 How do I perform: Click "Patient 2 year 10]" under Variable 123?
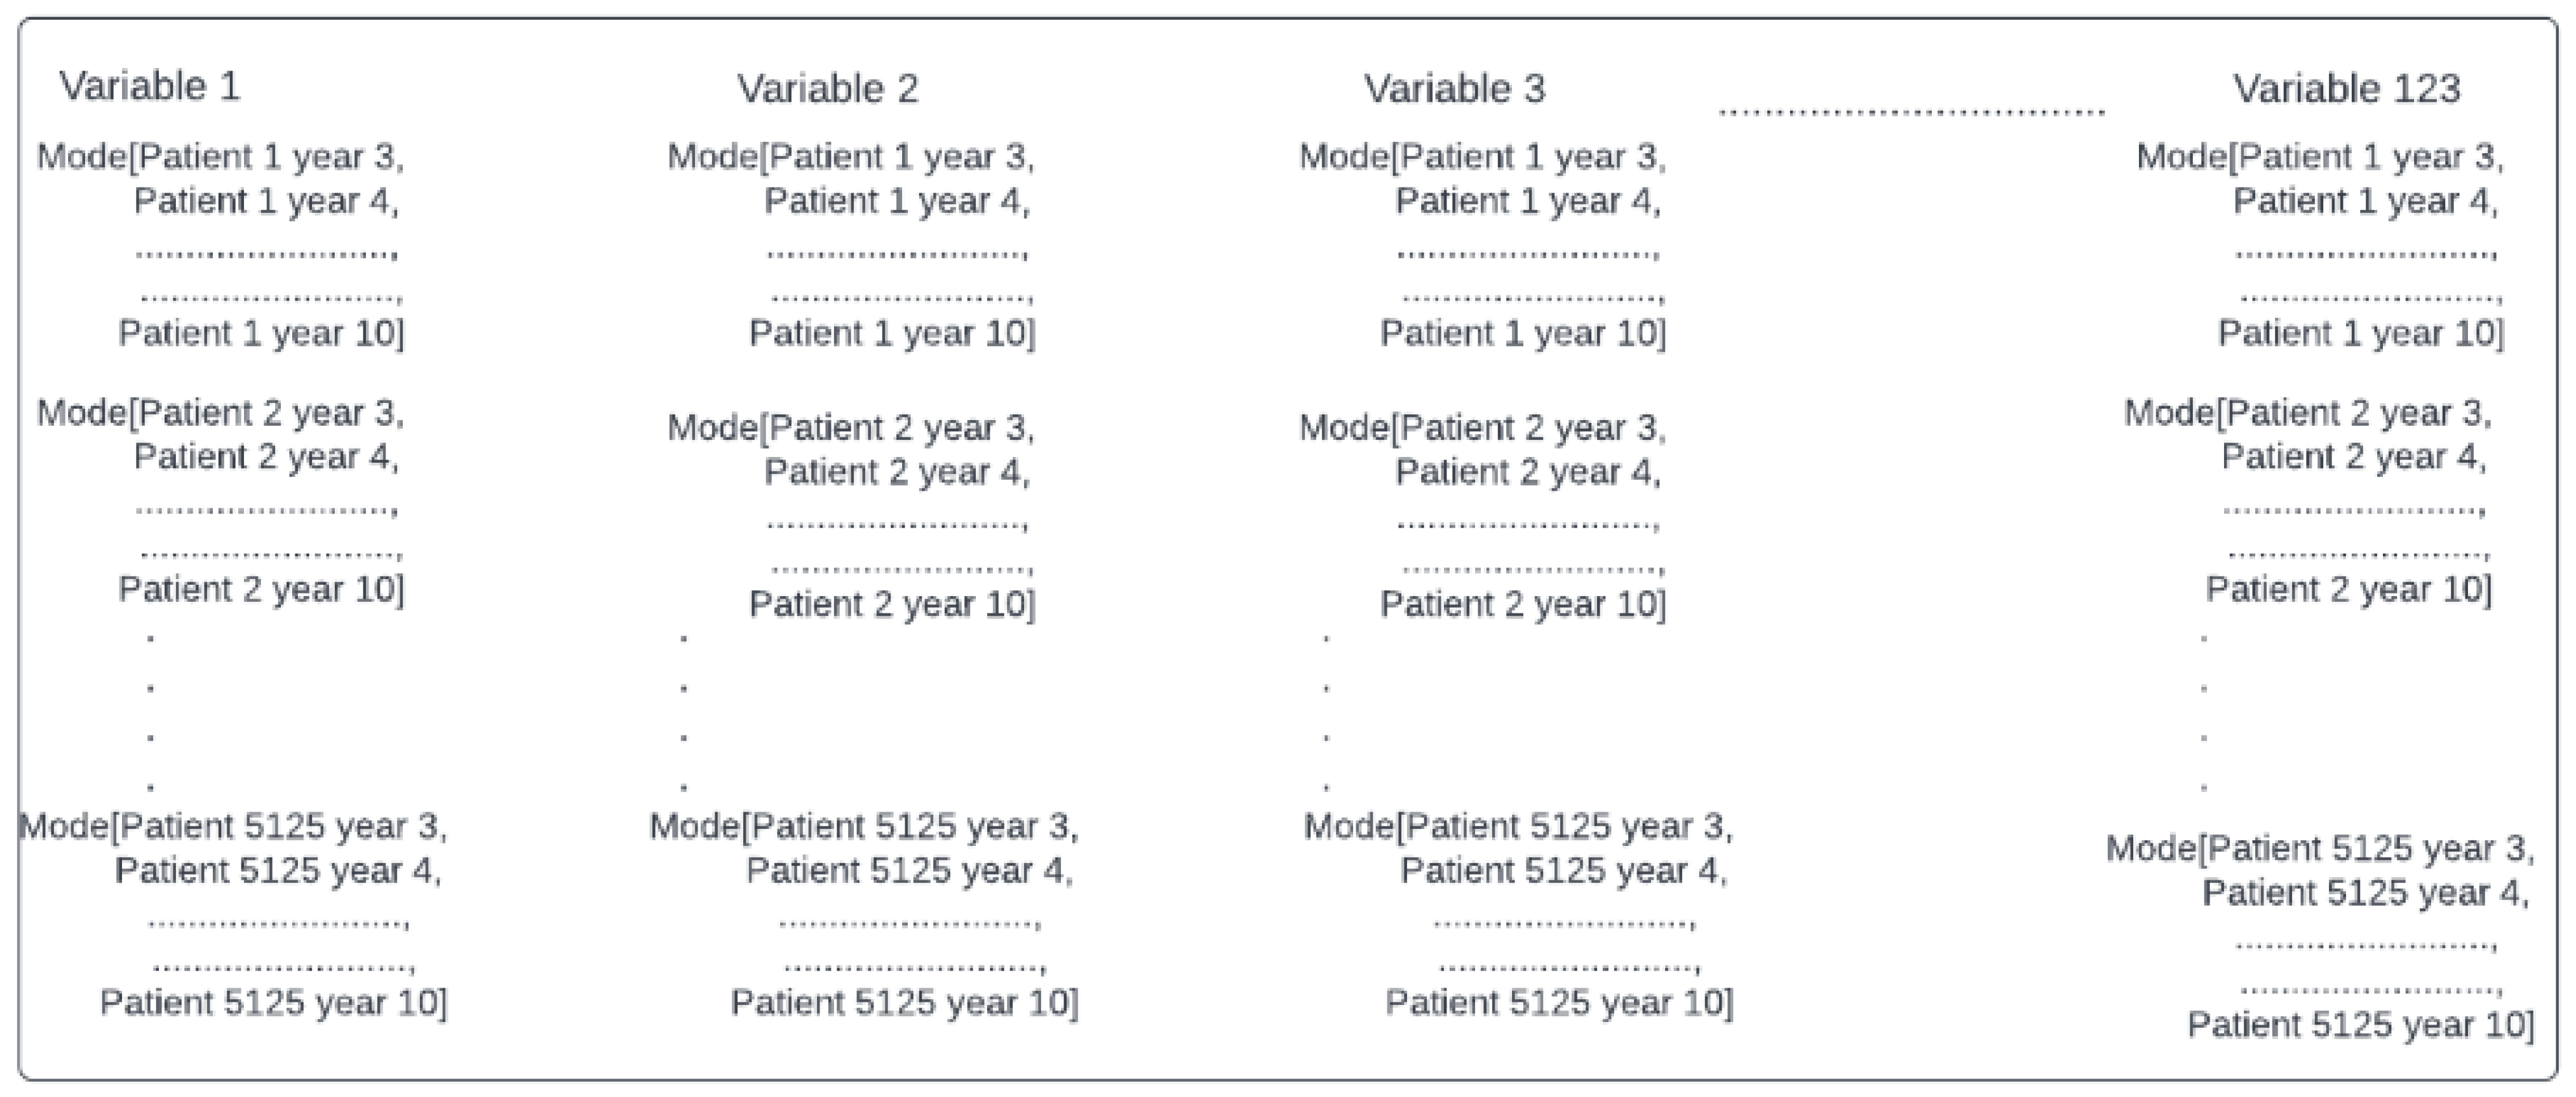(2349, 590)
